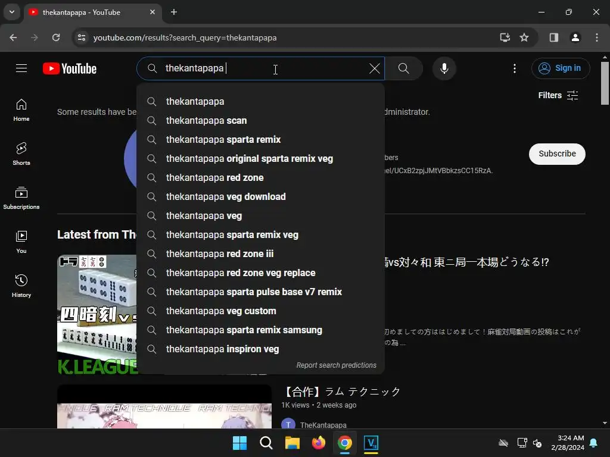Open the You section in sidebar
Screen dimensions: 610x457
pyautogui.click(x=21, y=242)
